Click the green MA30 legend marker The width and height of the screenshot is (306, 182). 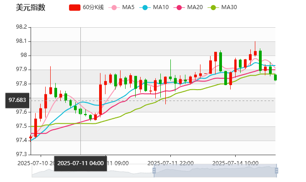213,8
